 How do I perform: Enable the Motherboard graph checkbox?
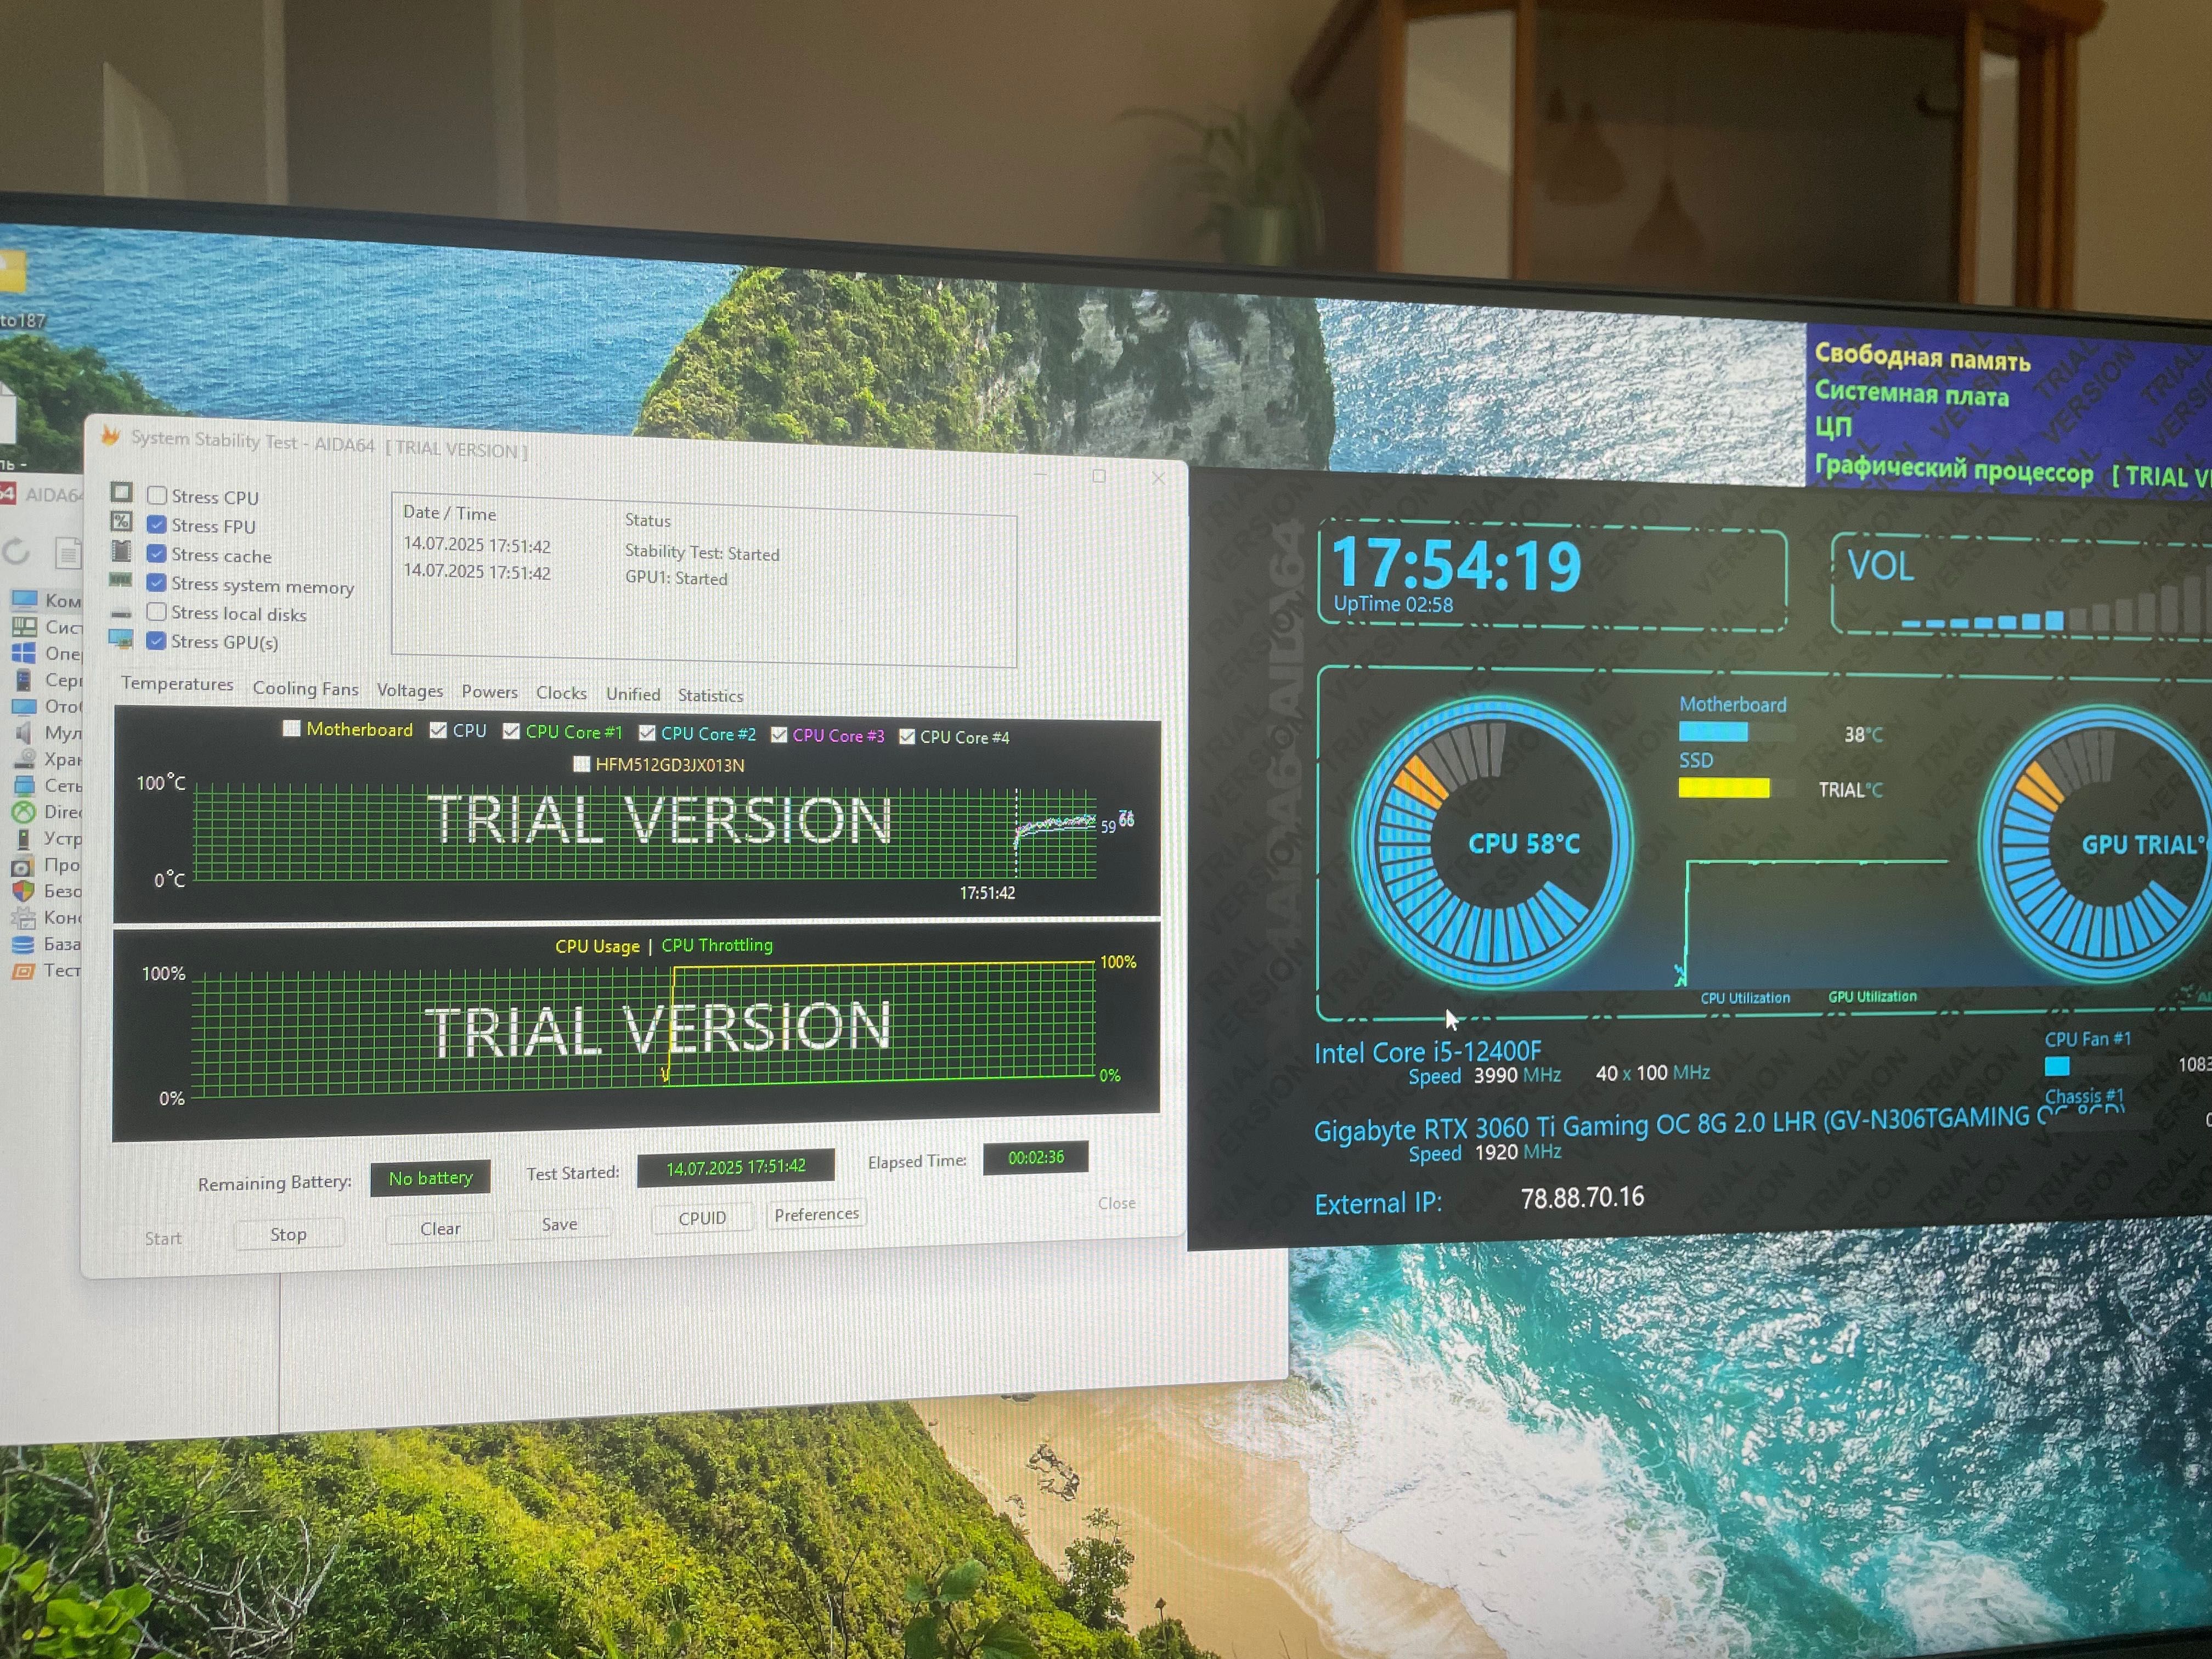tap(292, 728)
